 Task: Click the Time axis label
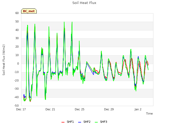pos(149,114)
